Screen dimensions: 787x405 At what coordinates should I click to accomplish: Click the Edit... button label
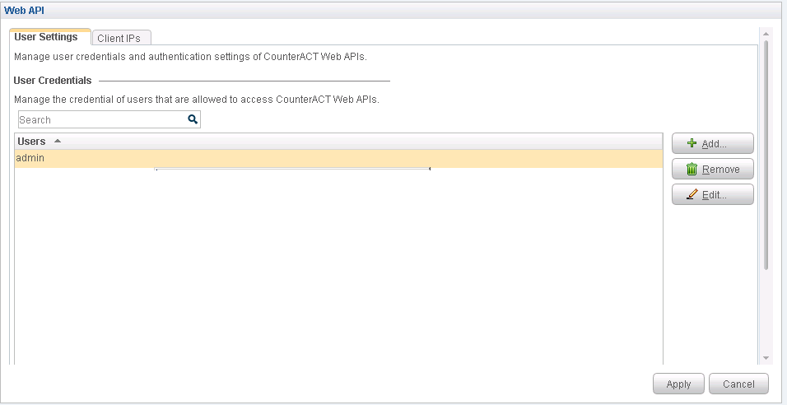click(715, 195)
